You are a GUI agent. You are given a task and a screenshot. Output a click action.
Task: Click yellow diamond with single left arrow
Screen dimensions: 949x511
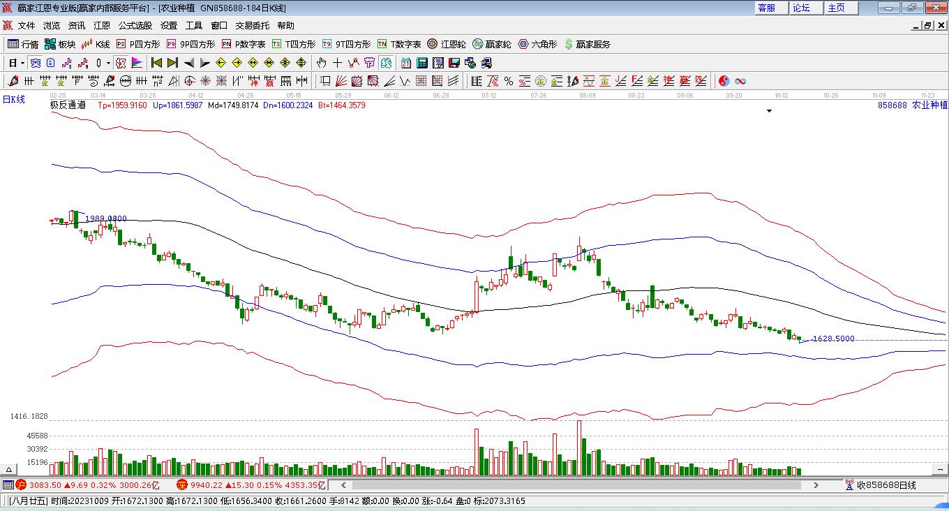coord(221,63)
